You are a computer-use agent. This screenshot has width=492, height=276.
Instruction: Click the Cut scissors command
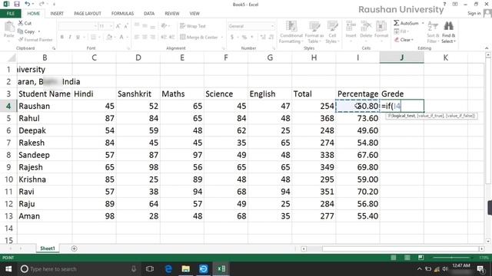click(25, 23)
